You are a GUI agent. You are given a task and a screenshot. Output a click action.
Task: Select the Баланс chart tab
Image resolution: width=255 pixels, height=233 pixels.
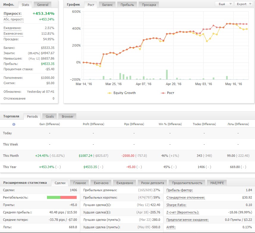[107, 5]
